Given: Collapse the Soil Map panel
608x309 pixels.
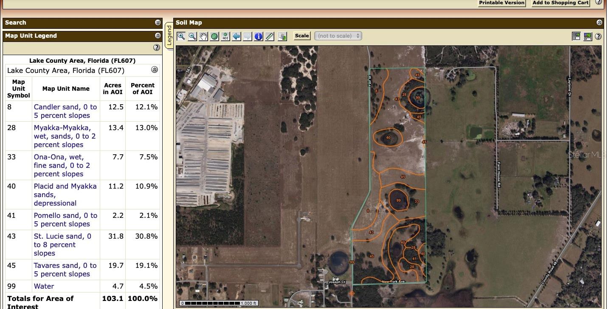Looking at the screenshot, I should pyautogui.click(x=599, y=22).
